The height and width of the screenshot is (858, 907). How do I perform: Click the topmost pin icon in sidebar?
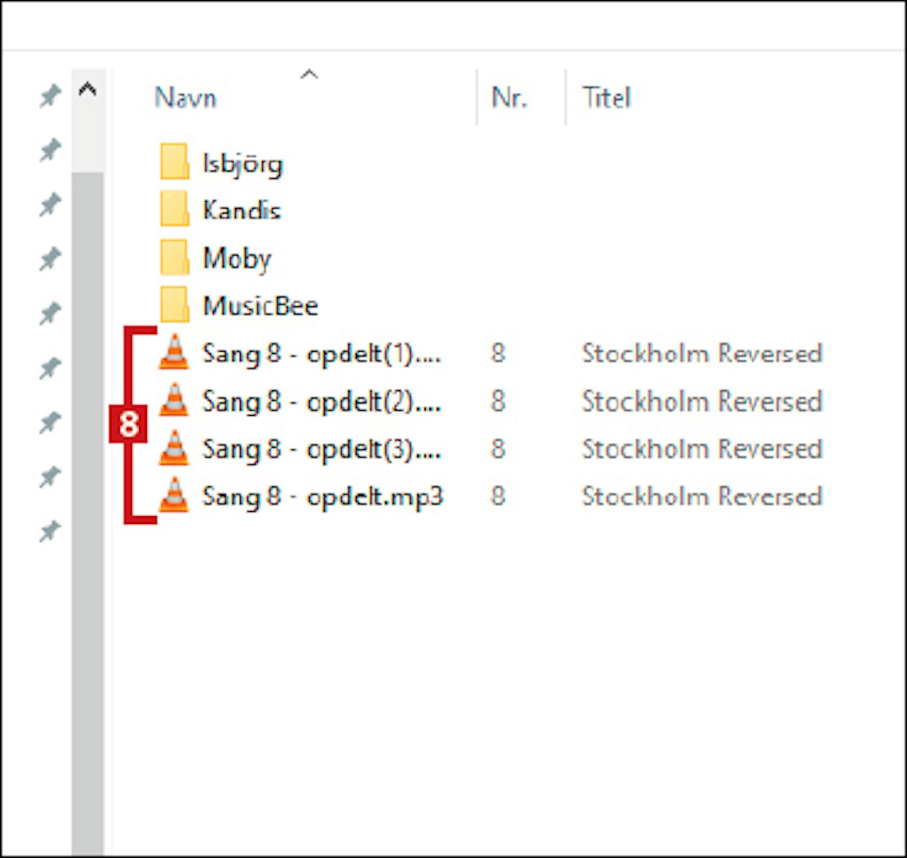point(50,96)
